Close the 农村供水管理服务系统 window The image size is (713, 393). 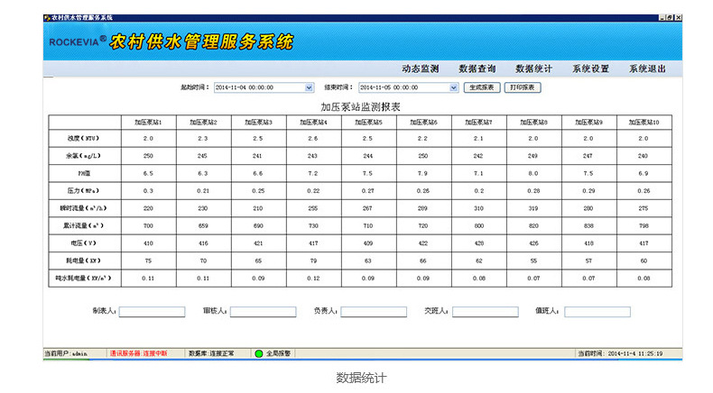point(678,18)
